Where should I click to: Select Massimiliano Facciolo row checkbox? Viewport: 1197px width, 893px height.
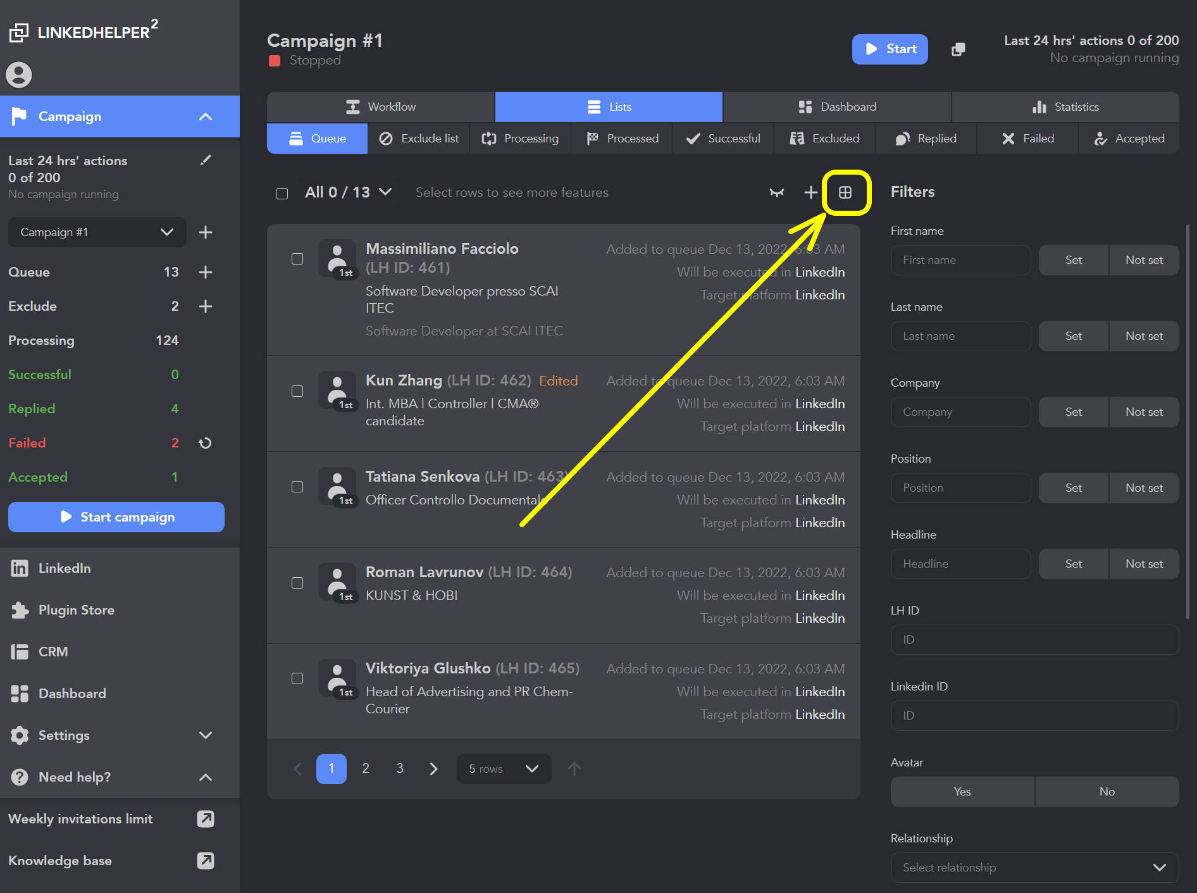[x=297, y=259]
